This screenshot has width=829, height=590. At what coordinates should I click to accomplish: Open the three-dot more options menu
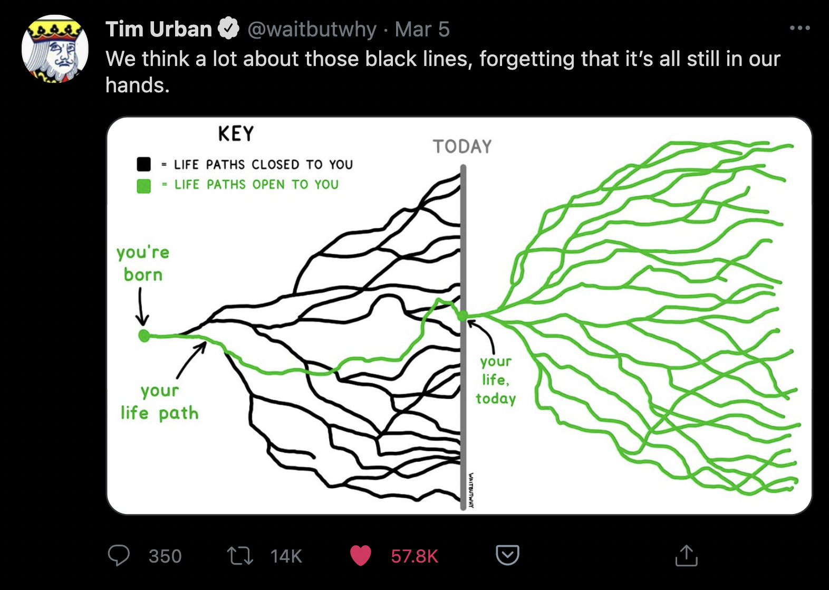pyautogui.click(x=799, y=28)
